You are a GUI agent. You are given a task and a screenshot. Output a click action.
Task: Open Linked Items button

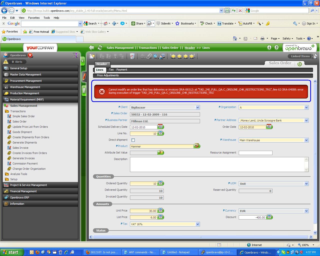pos(300,56)
